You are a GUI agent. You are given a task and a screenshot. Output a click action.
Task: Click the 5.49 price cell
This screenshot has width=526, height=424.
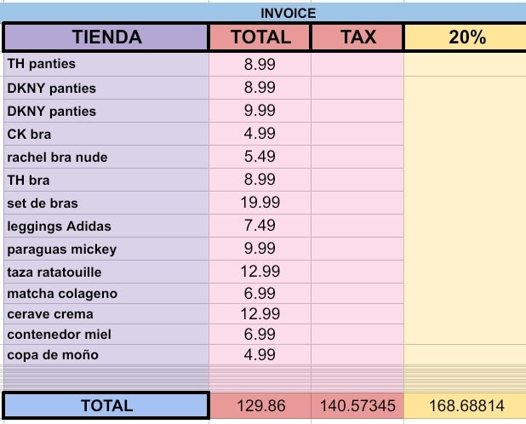[260, 157]
